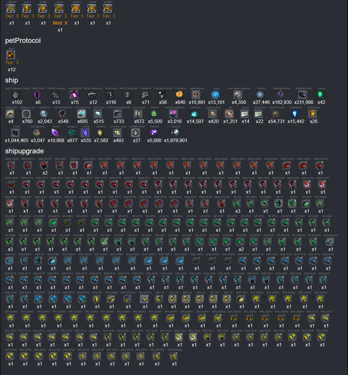348x375 pixels.
Task: Select the G-EL1 Mod X item
Action: 60,9
